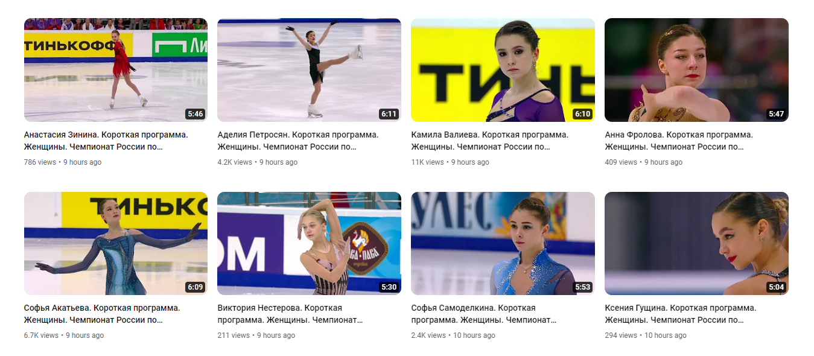Open the Ксения Гущина video thumbnail
Viewport: 814px width, 356px height.
click(696, 243)
